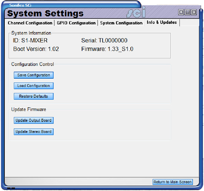Open the GPIO Configuration tab

(76, 23)
